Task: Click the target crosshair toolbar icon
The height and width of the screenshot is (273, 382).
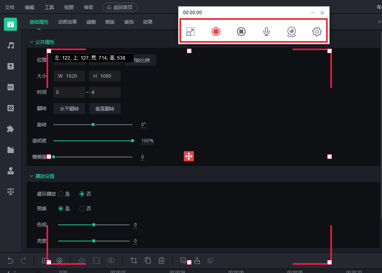Action: point(82,260)
